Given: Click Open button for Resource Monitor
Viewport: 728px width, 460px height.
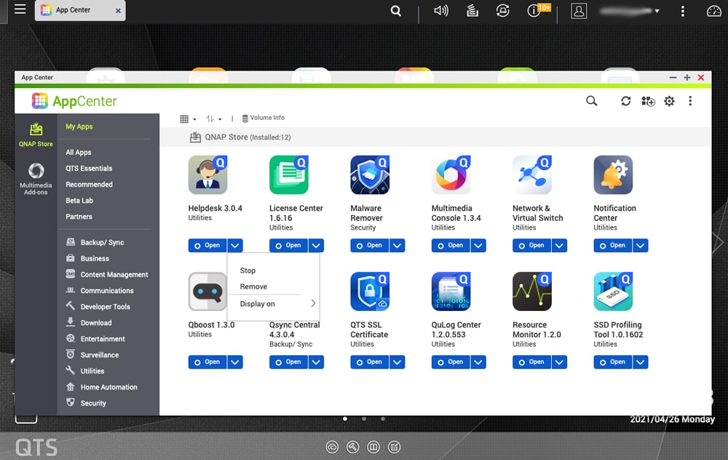Looking at the screenshot, I should pyautogui.click(x=531, y=362).
